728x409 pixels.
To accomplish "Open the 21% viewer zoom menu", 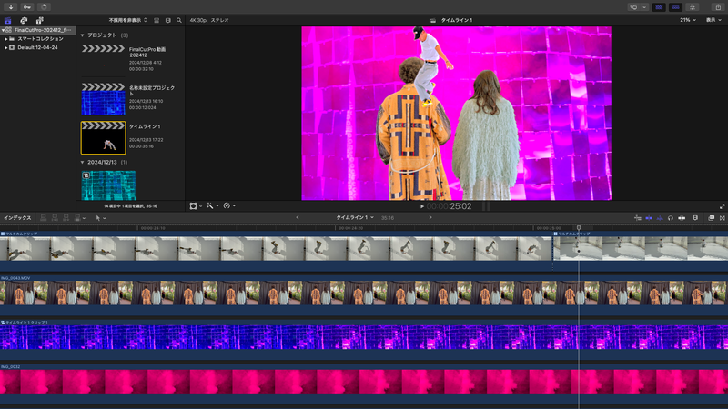I will pos(688,20).
